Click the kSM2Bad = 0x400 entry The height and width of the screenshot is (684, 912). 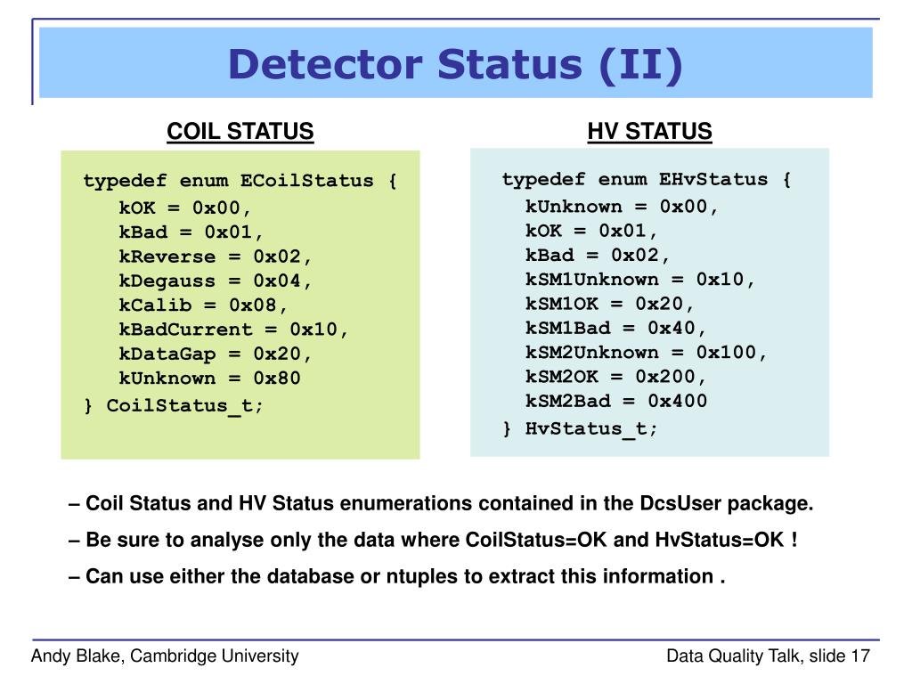pyautogui.click(x=616, y=401)
